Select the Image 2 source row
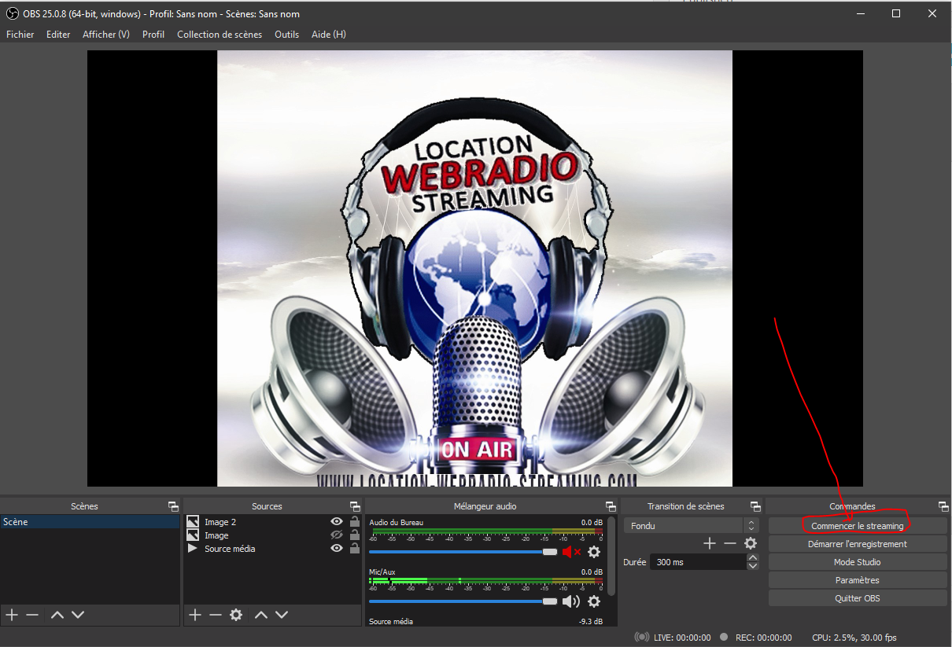This screenshot has height=647, width=952. click(x=273, y=522)
